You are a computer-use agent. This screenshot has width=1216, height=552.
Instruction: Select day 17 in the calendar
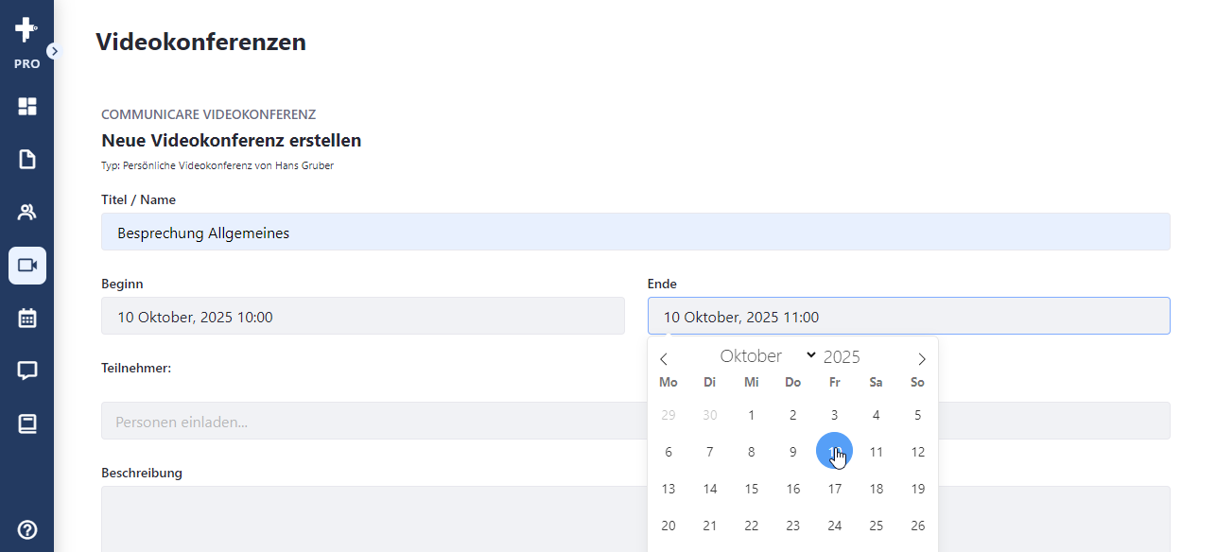(835, 489)
